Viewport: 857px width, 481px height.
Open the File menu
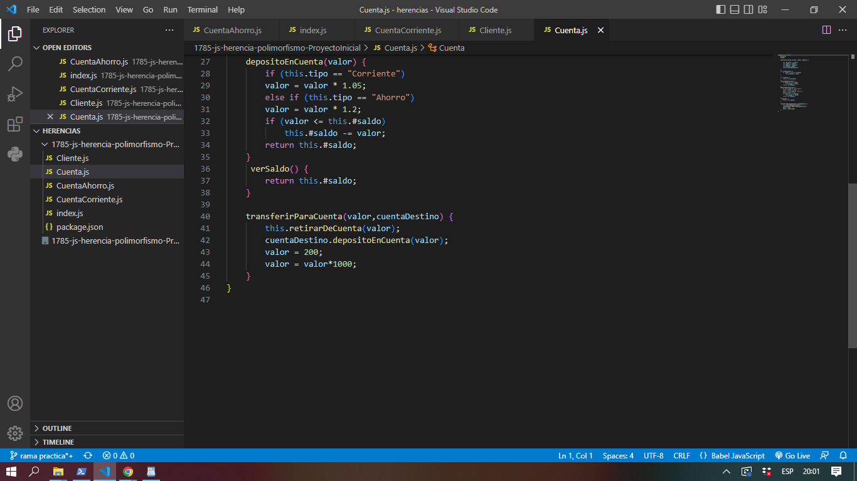(x=33, y=9)
